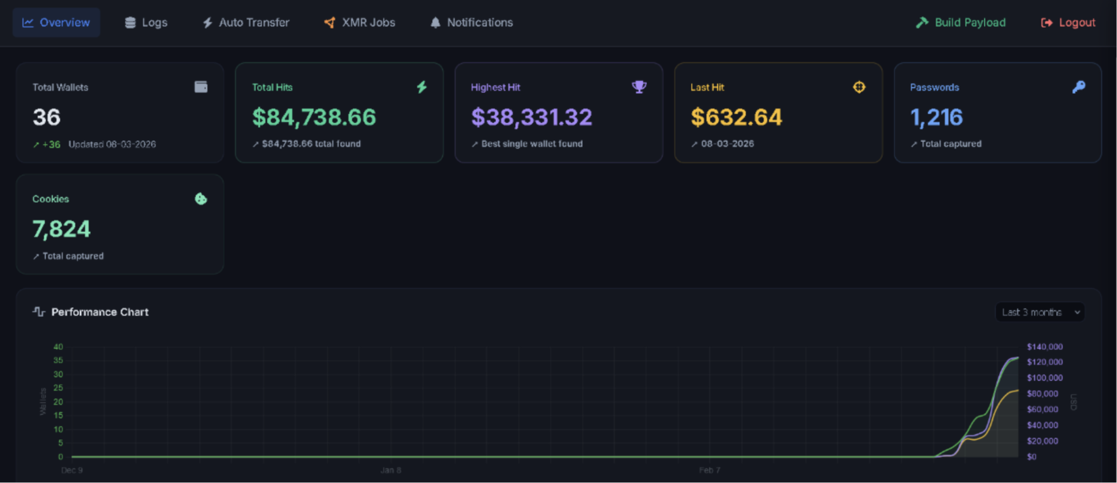The width and height of the screenshot is (1117, 483).
Task: Click the $140,000 label on chart axis
Action: click(1044, 347)
